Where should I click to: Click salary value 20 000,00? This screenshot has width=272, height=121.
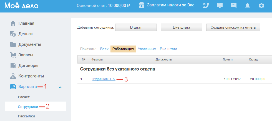tap(258, 79)
